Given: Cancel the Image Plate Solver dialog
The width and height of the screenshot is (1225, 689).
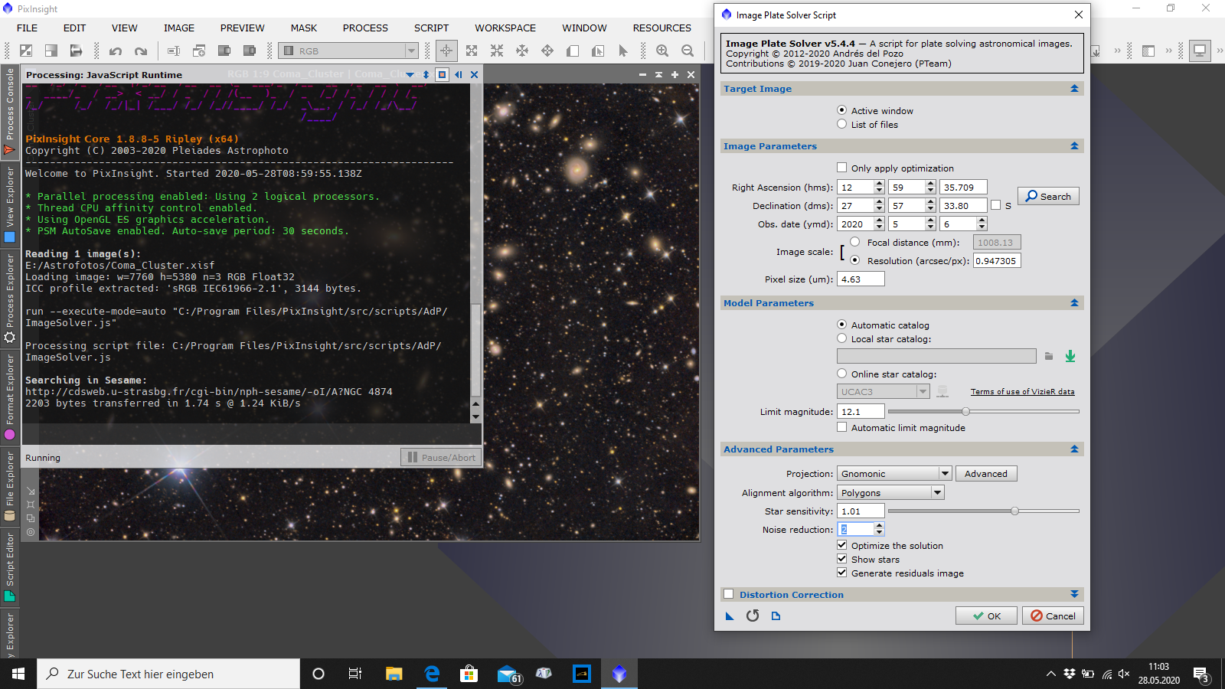Looking at the screenshot, I should (x=1053, y=616).
